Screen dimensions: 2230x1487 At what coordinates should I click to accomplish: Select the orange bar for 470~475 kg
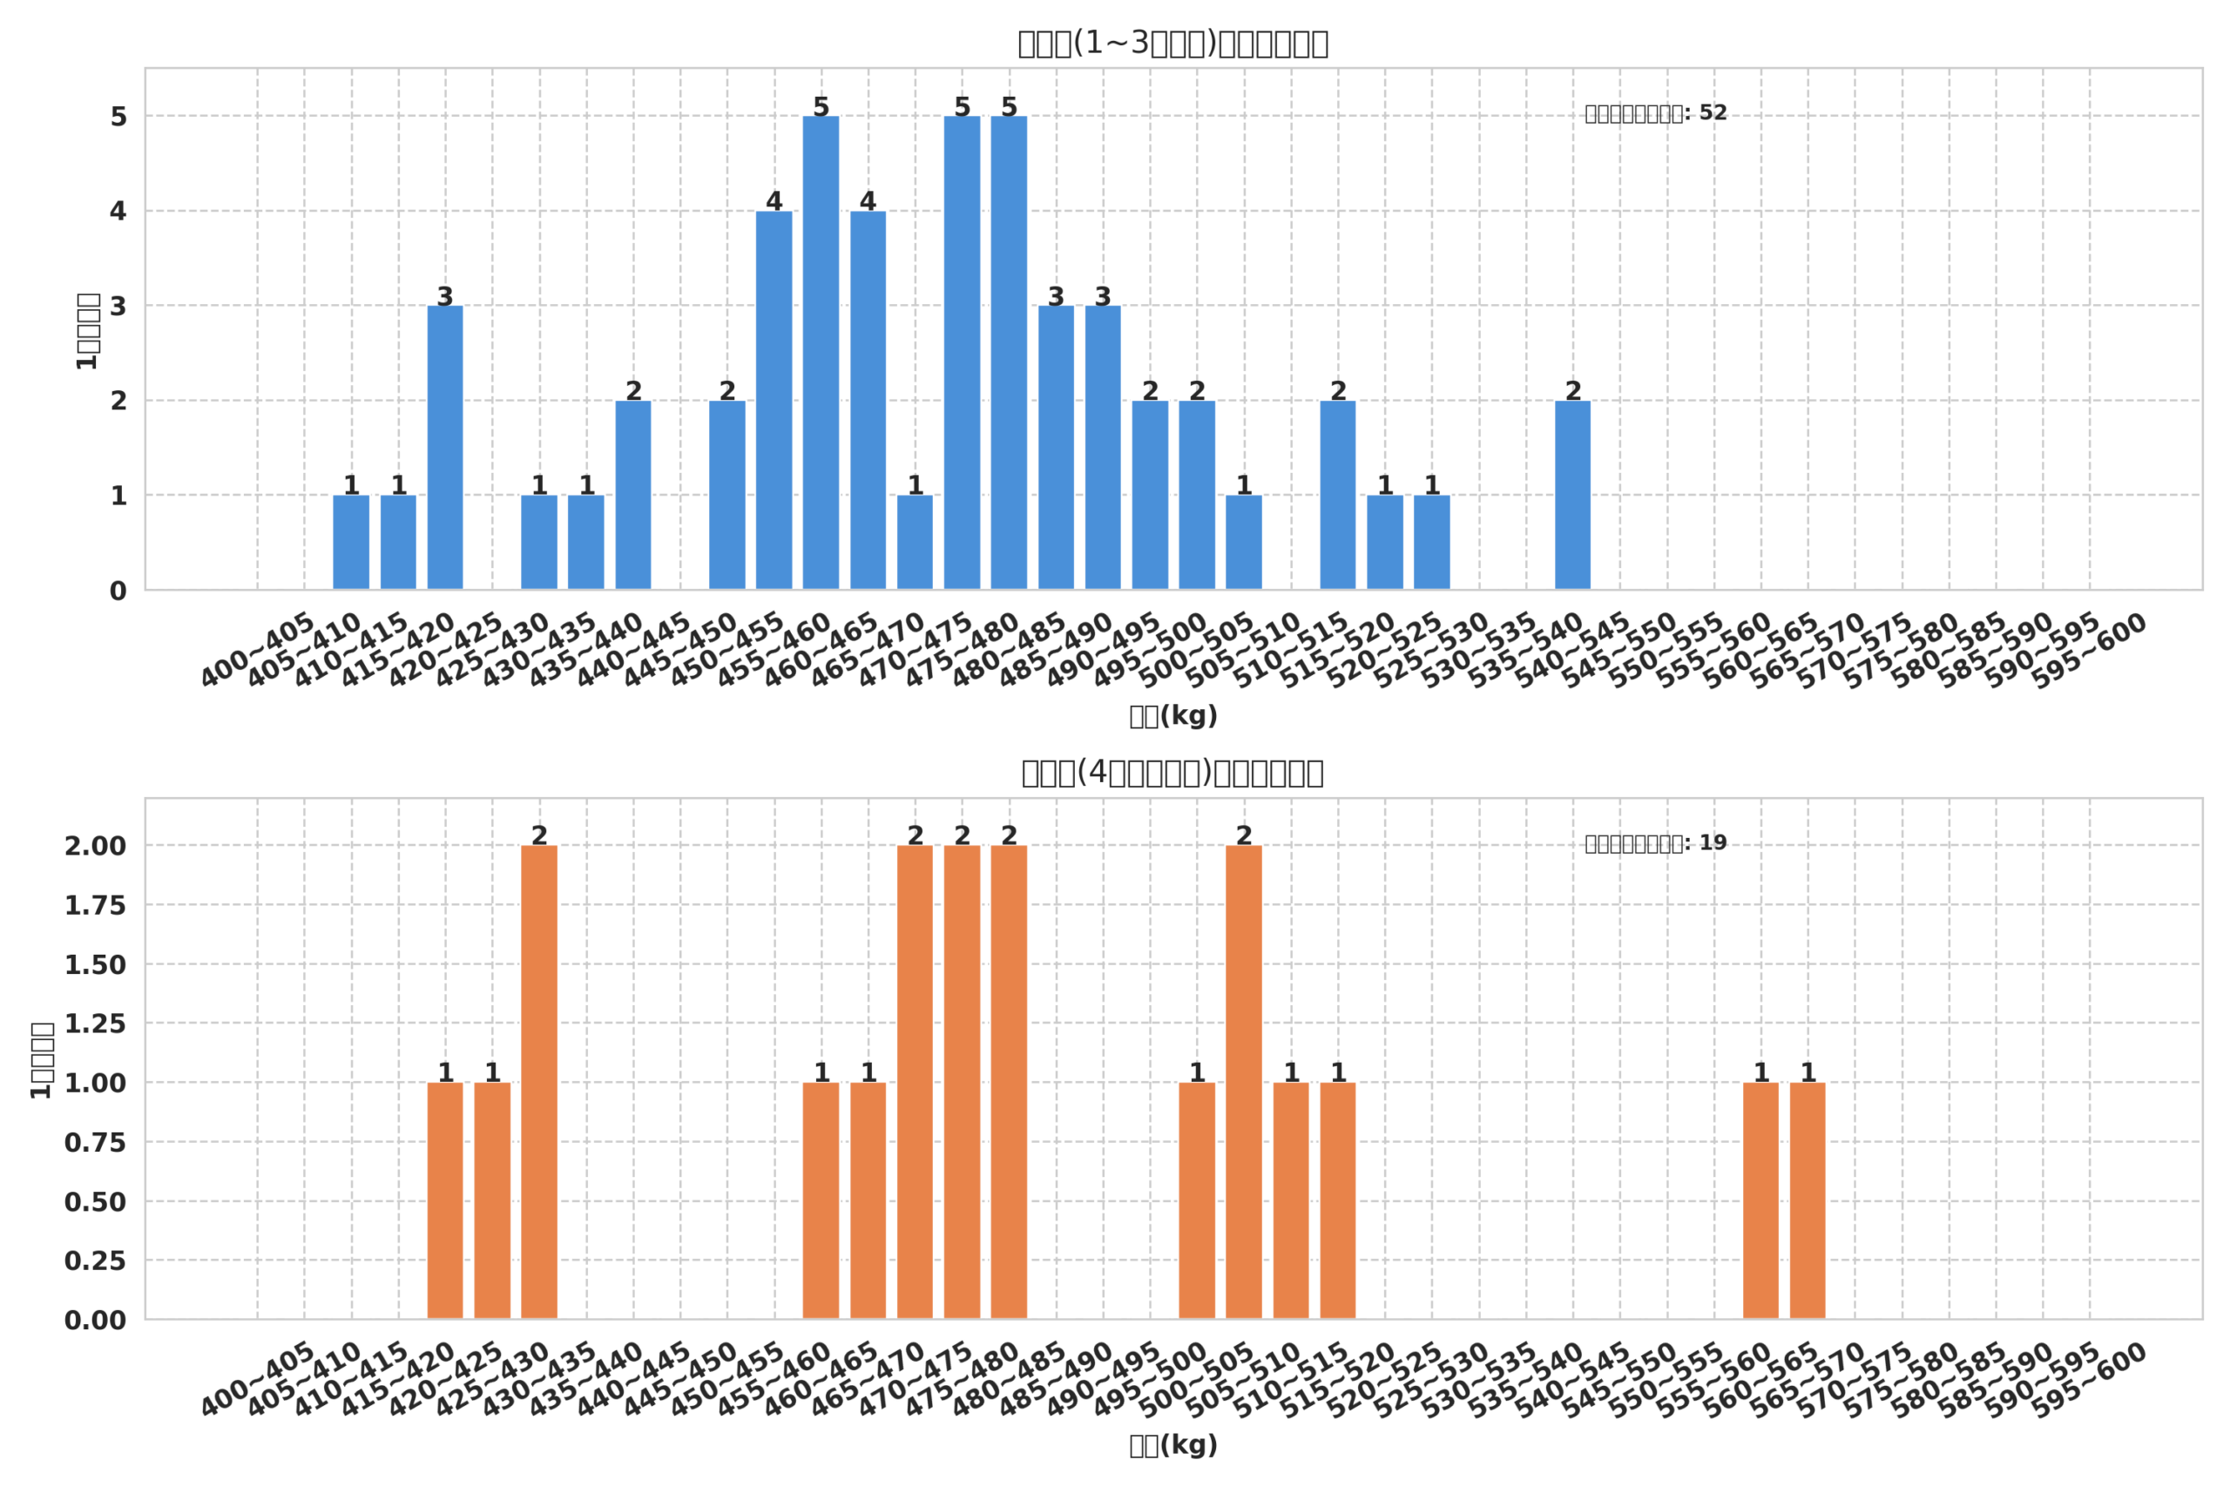pyautogui.click(x=915, y=1082)
